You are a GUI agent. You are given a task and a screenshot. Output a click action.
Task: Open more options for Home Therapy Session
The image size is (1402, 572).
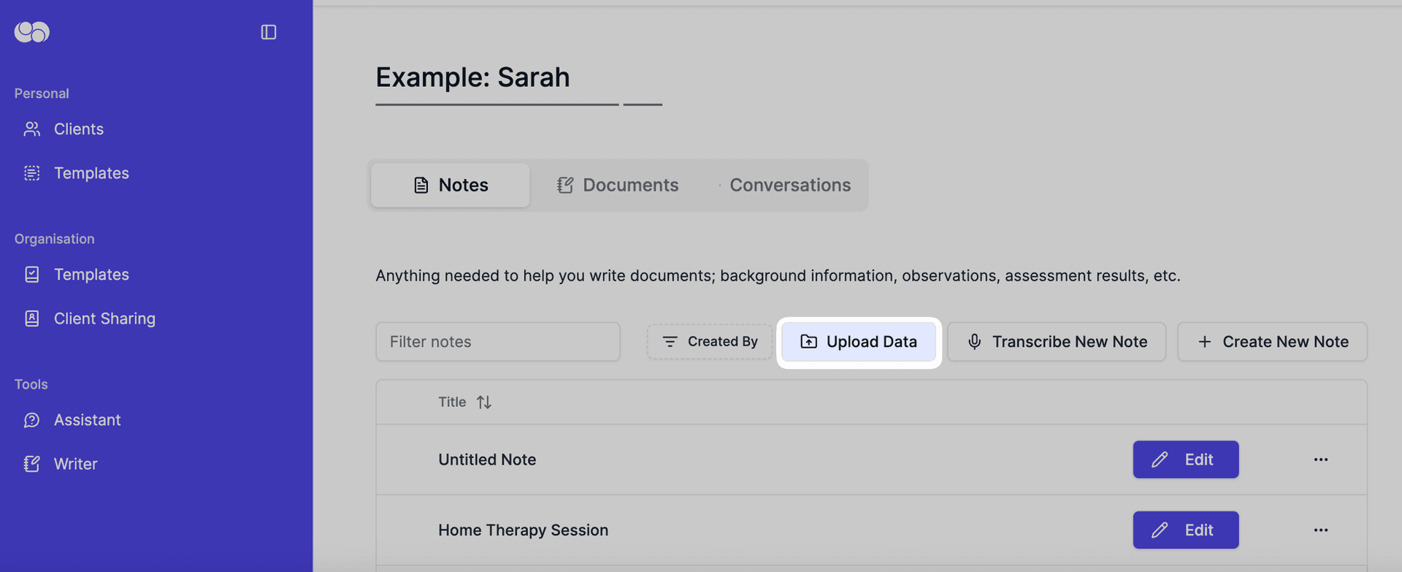click(1320, 530)
